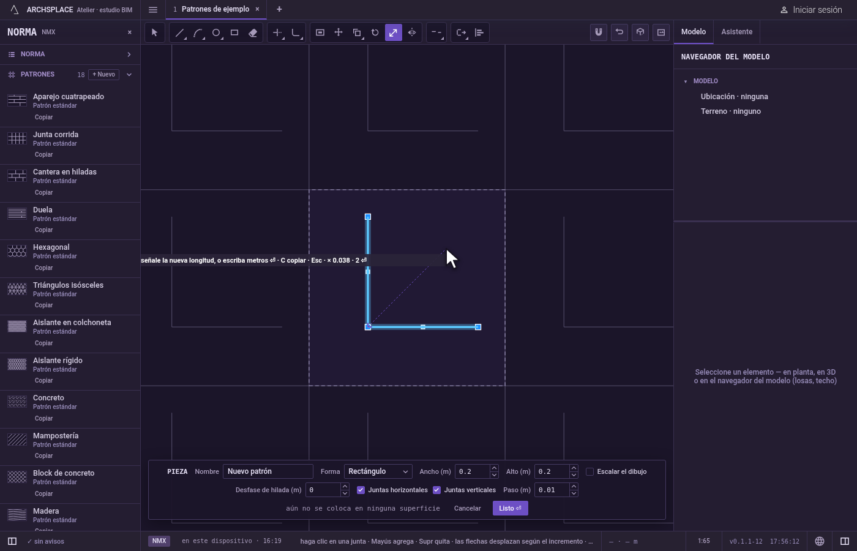
Task: Click the Listo button
Action: [x=510, y=508]
